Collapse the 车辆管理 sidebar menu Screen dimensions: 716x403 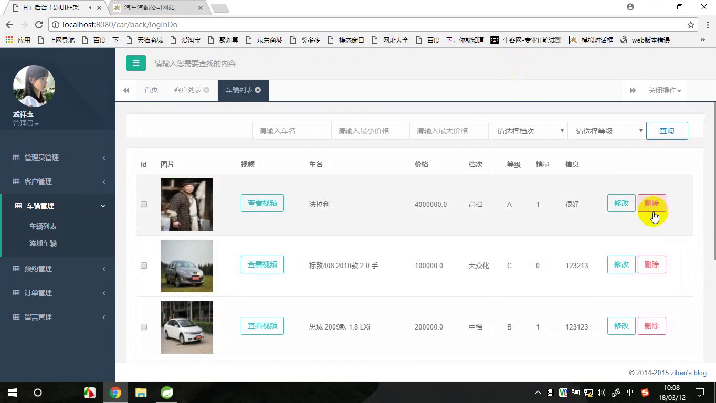[58, 206]
